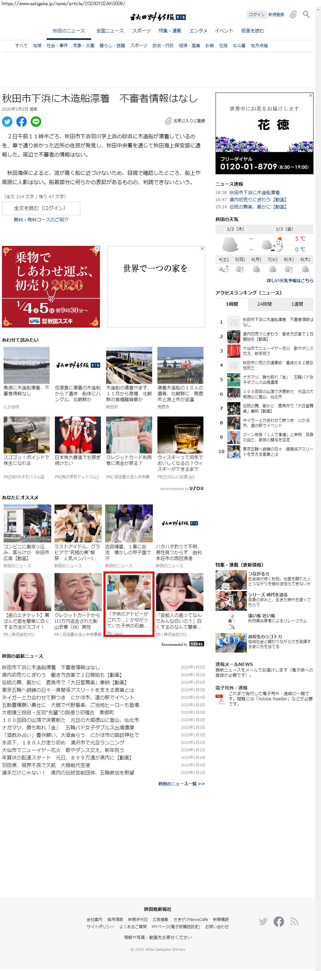Open 象潟に木造船漂着 thumbnail article

tap(26, 365)
